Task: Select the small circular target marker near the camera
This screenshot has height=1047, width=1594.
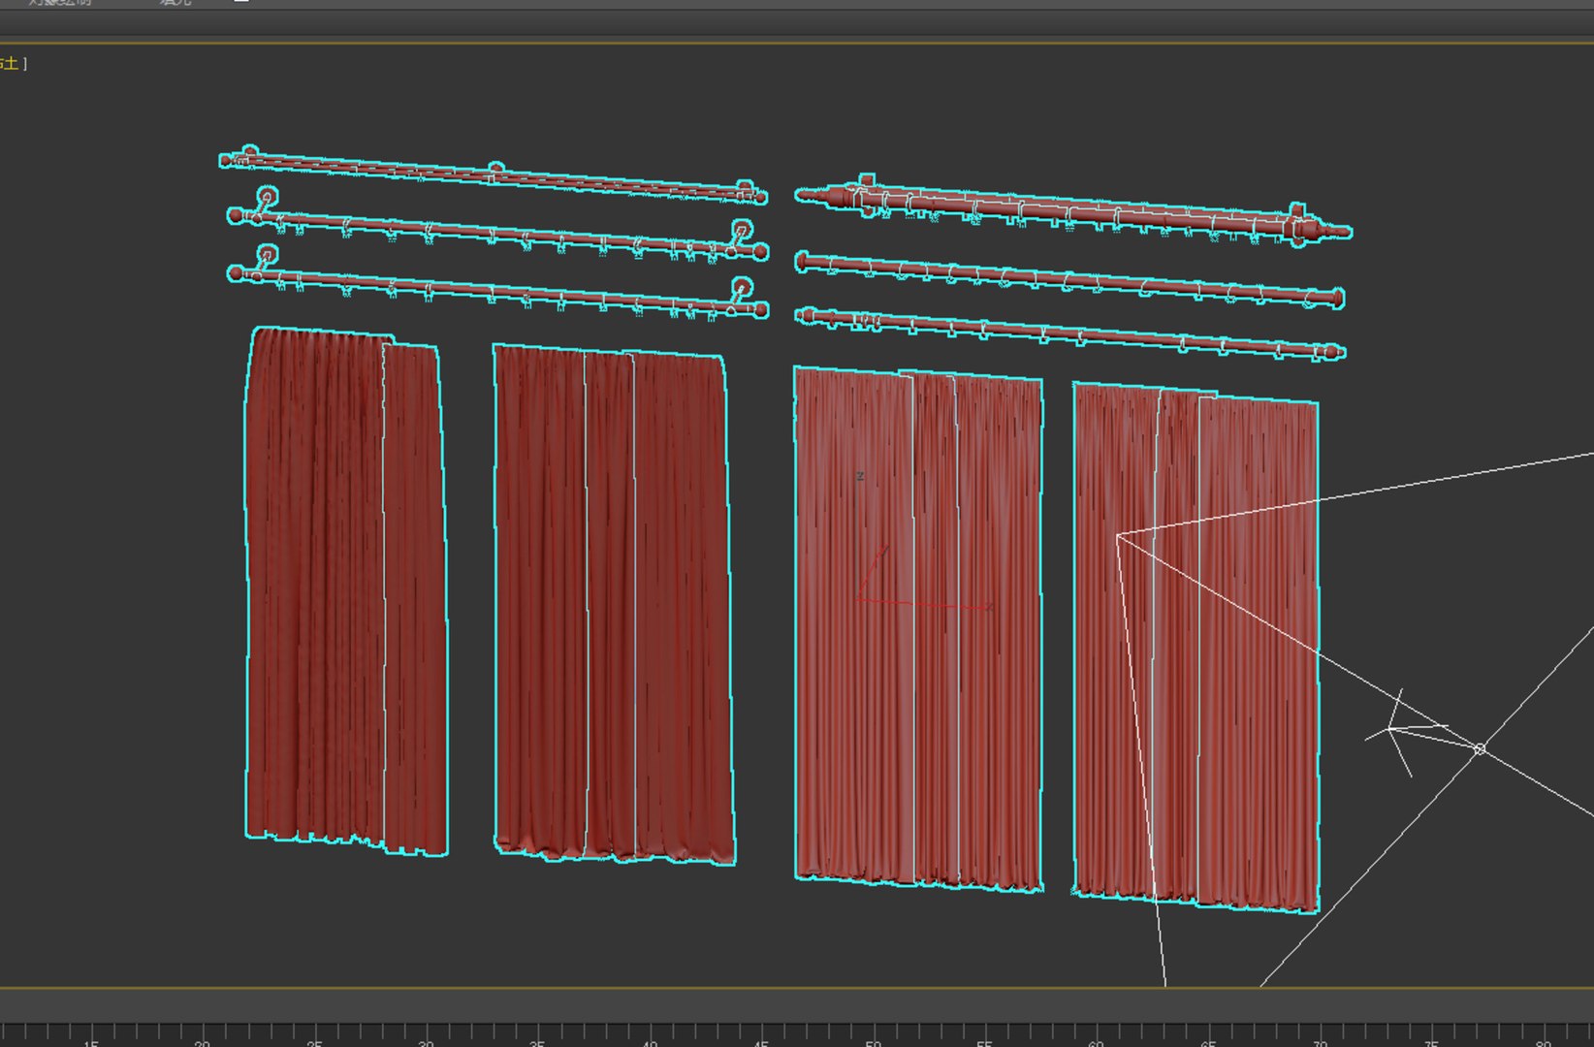Action: (1480, 748)
